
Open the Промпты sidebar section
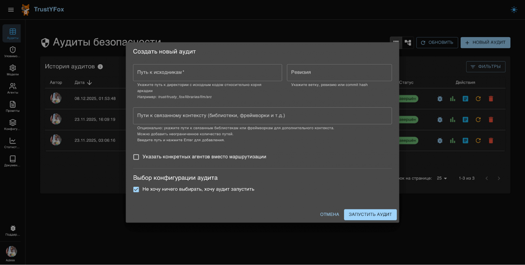13,106
